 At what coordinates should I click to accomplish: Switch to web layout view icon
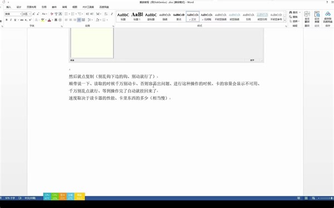click(313, 198)
